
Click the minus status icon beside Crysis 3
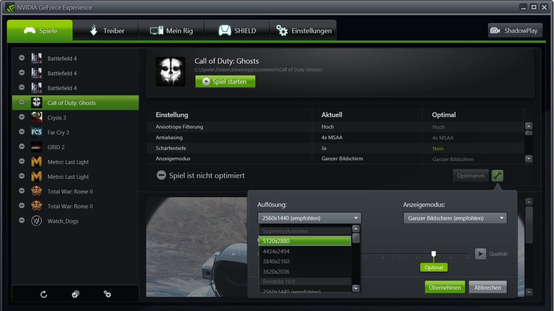(x=22, y=117)
